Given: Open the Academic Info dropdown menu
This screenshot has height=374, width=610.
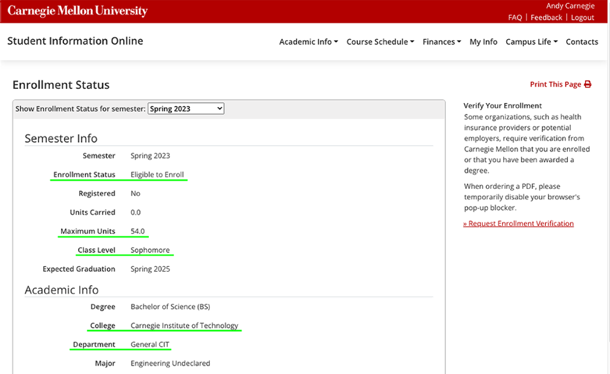Looking at the screenshot, I should tap(309, 41).
